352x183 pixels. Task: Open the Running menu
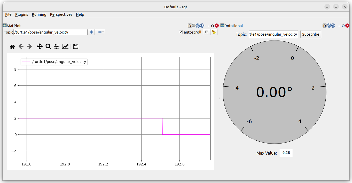coord(39,14)
